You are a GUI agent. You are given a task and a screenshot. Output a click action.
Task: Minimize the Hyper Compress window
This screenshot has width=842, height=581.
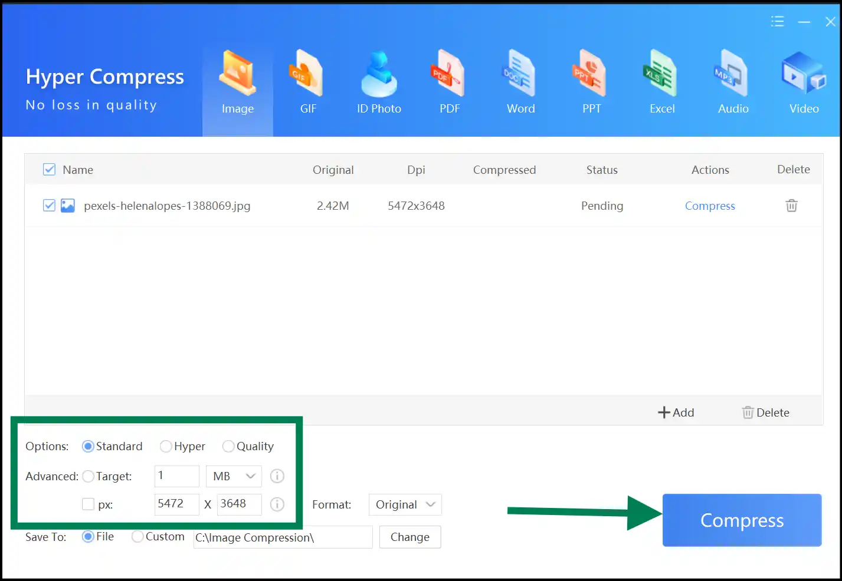coord(804,22)
